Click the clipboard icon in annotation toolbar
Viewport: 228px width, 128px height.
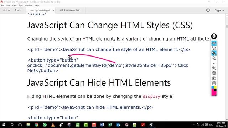pos(214,83)
